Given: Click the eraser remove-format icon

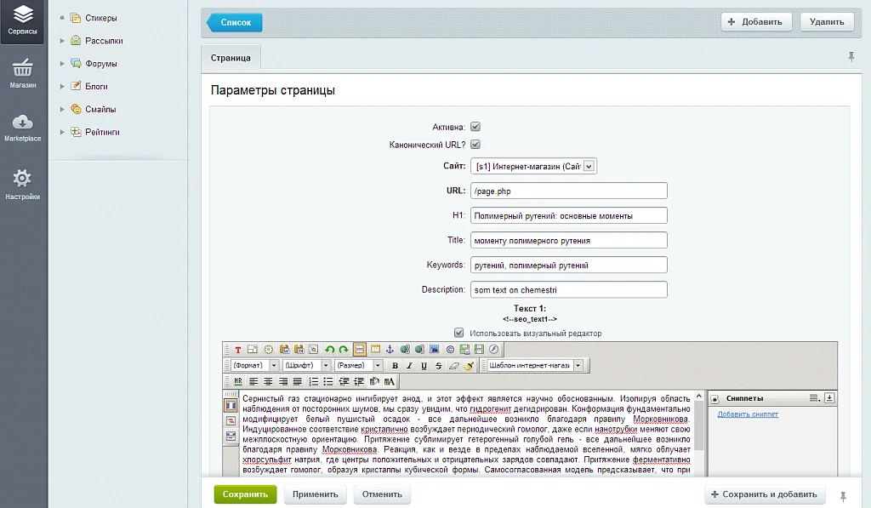Looking at the screenshot, I should 454,366.
